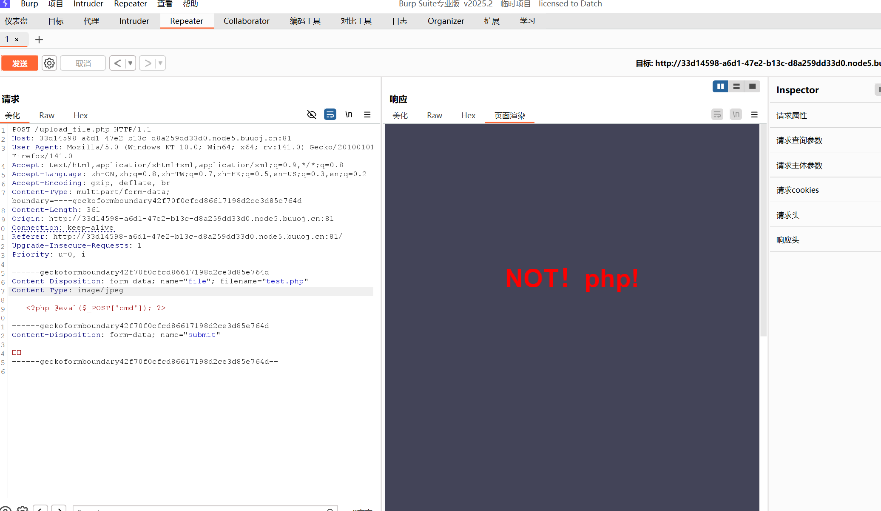Screen dimensions: 881x511
Task: Open history back dropdown arrow
Action: 131,63
